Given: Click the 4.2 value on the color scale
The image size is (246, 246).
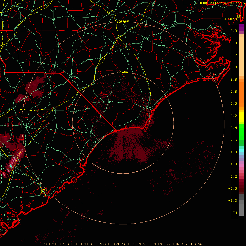Looking at the screenshot, I should coord(234,116).
